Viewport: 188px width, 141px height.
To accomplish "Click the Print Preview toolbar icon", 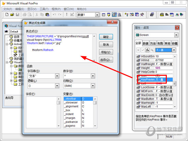I will [x=30, y=15].
